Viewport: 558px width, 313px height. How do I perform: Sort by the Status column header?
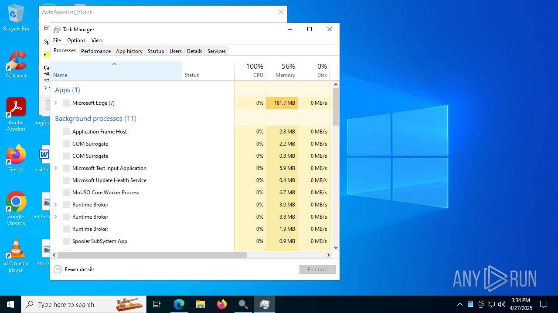[208, 71]
